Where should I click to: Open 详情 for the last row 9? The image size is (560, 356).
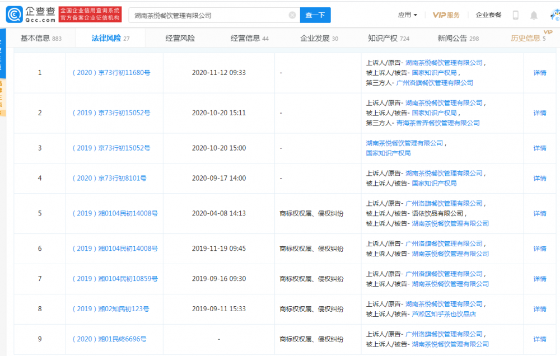point(539,339)
